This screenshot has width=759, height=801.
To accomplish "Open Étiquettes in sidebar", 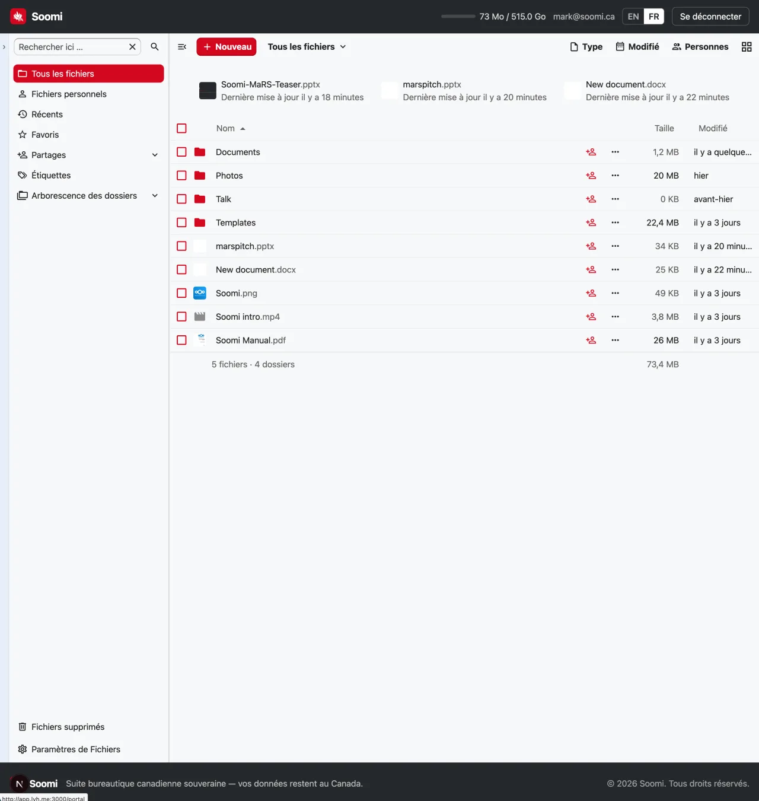I will (x=88, y=176).
